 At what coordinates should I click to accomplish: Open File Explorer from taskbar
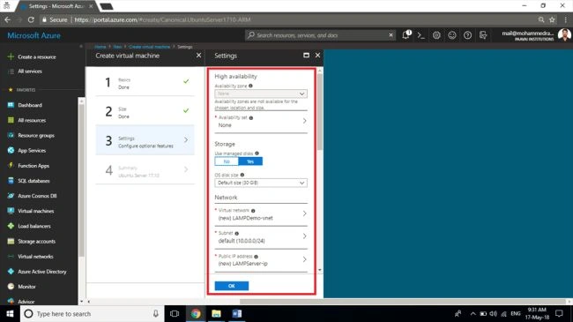pyautogui.click(x=216, y=313)
